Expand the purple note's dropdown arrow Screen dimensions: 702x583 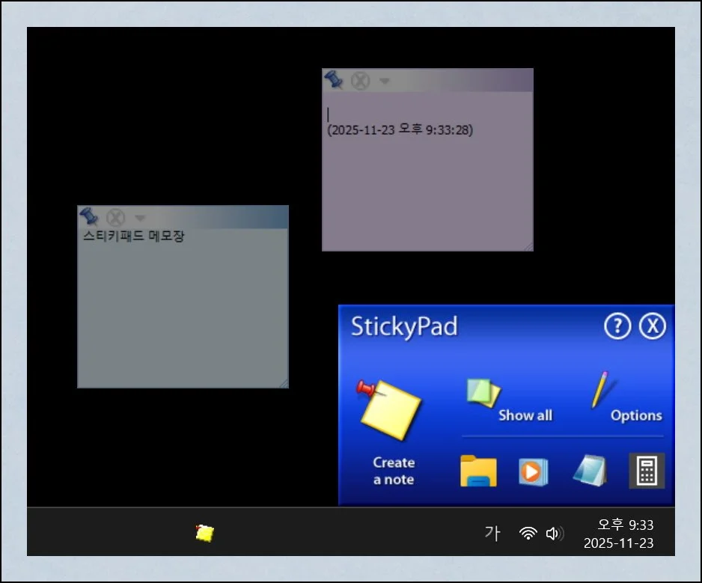point(384,81)
